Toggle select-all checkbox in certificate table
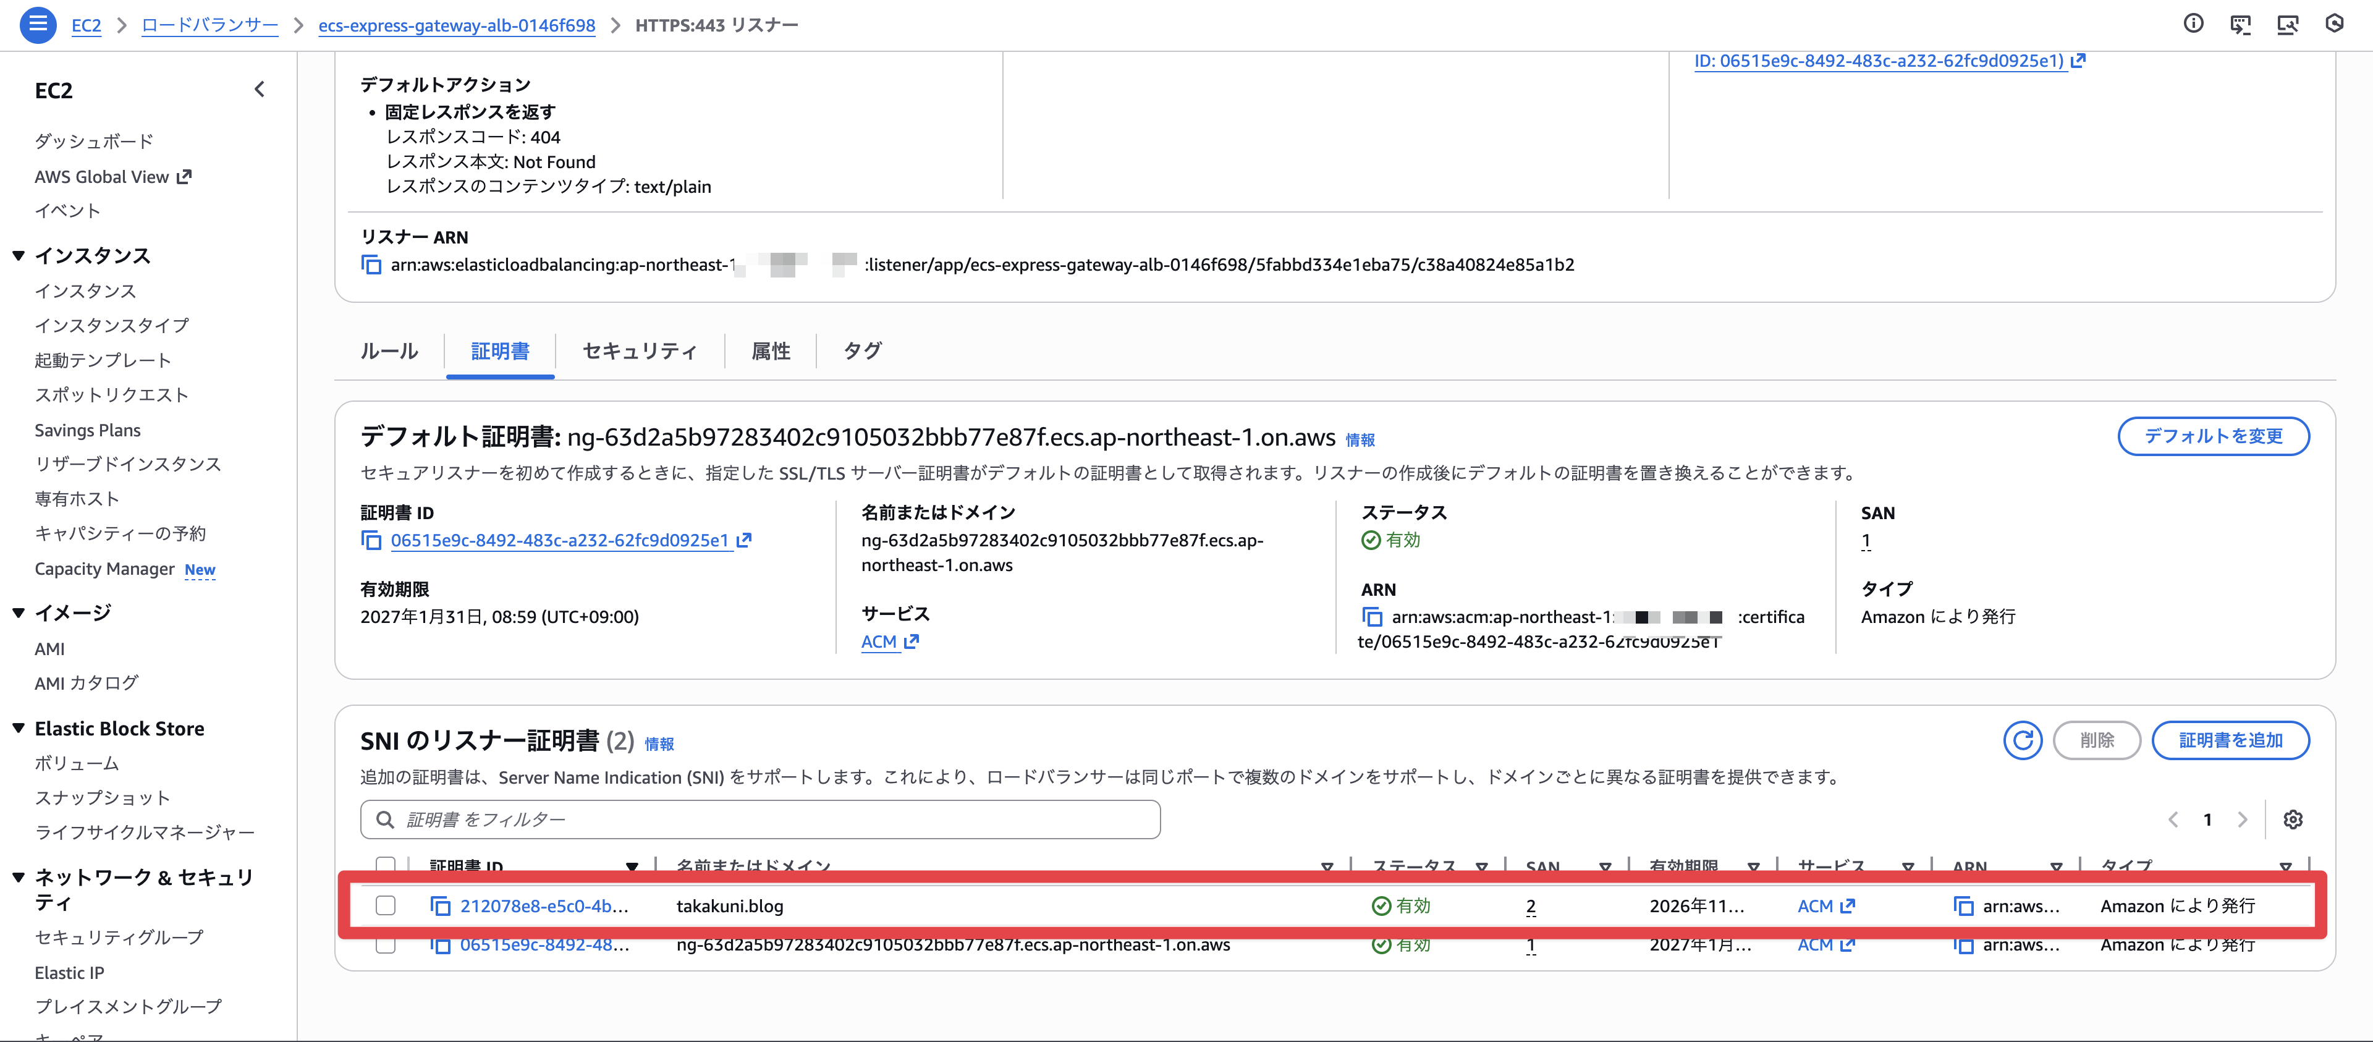2373x1042 pixels. [386, 864]
